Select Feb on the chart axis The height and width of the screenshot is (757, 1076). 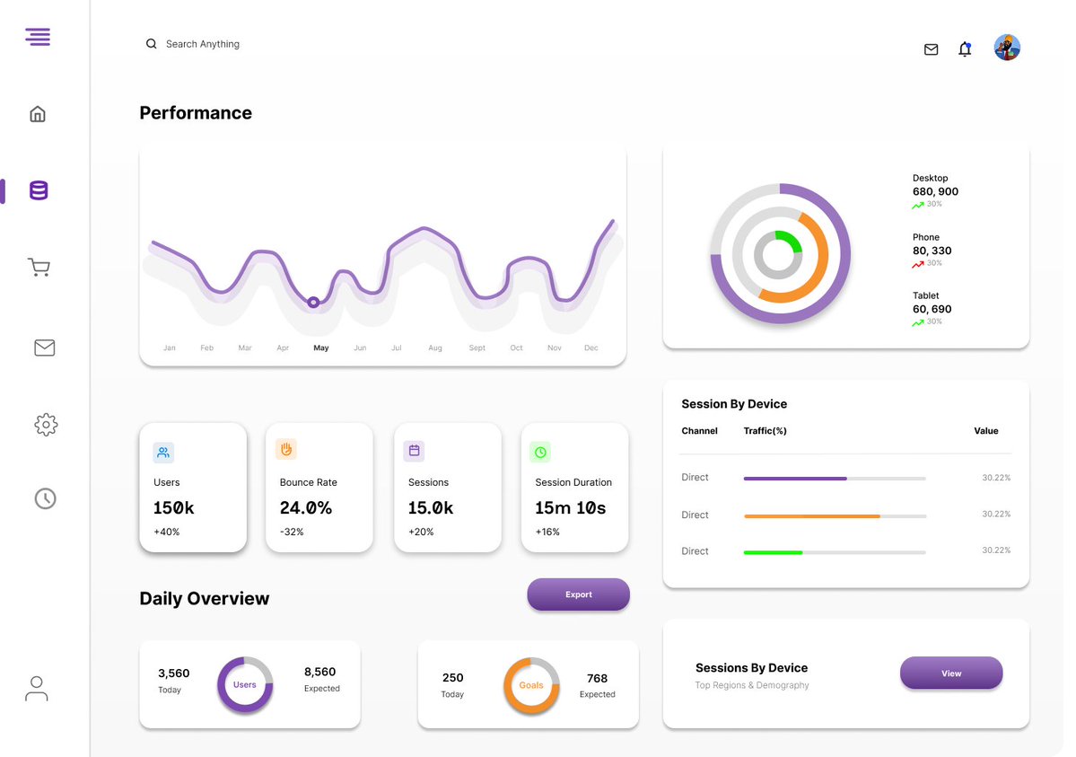206,348
